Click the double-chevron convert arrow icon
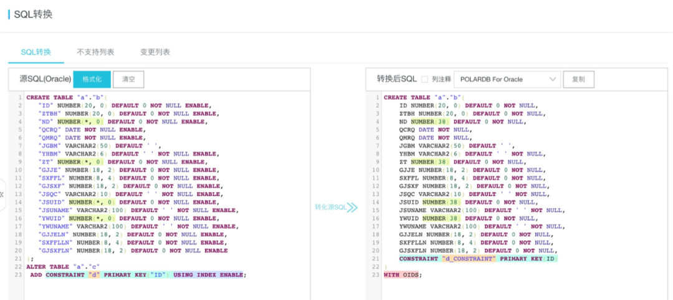 point(353,207)
